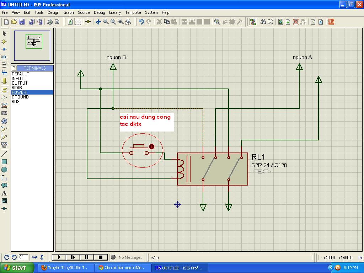This screenshot has height=273, width=364.
Task: Open the Windows start menu
Action: coord(16,268)
